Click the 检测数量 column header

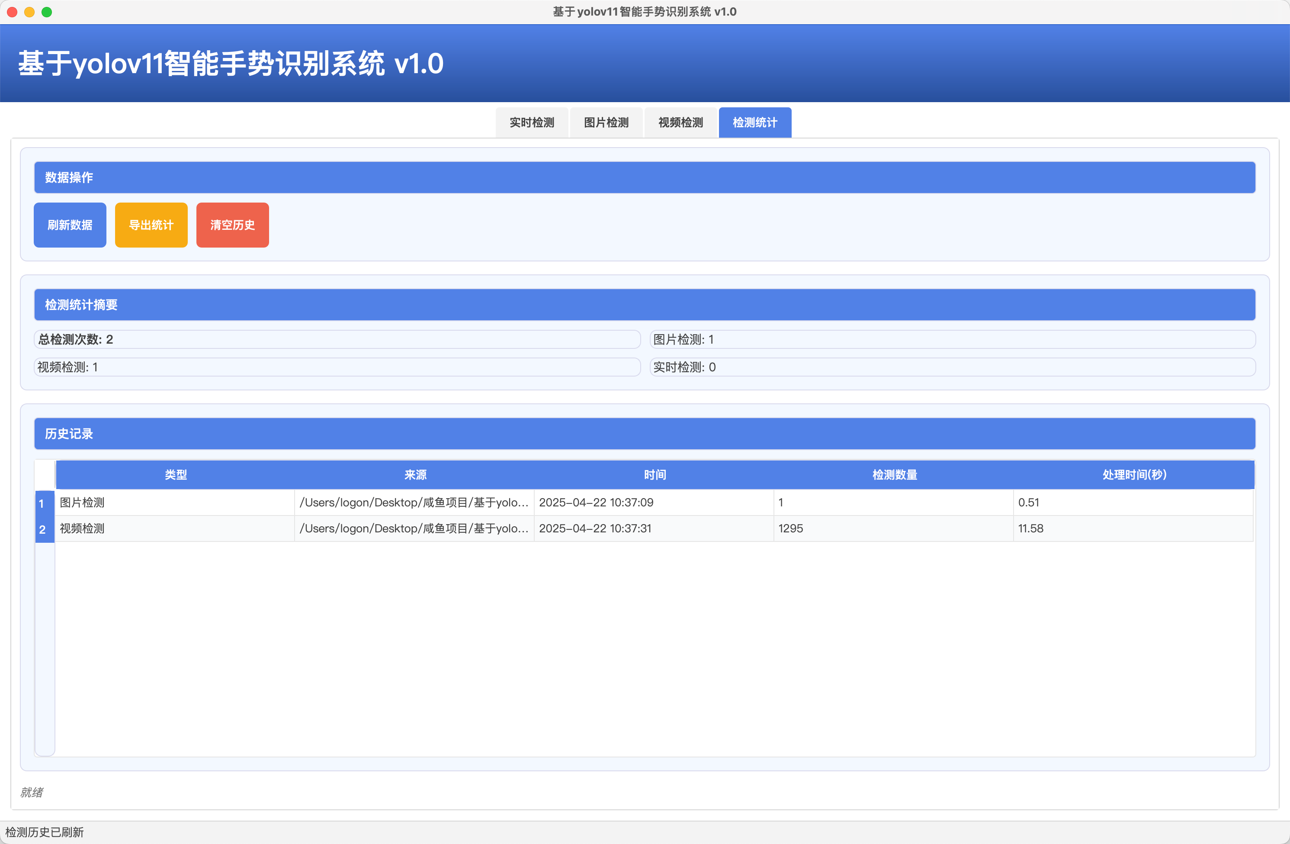coord(894,475)
